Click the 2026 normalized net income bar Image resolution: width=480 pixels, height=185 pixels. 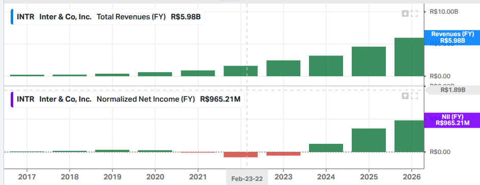click(x=409, y=136)
